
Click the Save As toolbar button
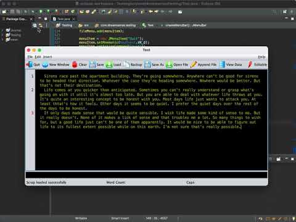(x=154, y=65)
